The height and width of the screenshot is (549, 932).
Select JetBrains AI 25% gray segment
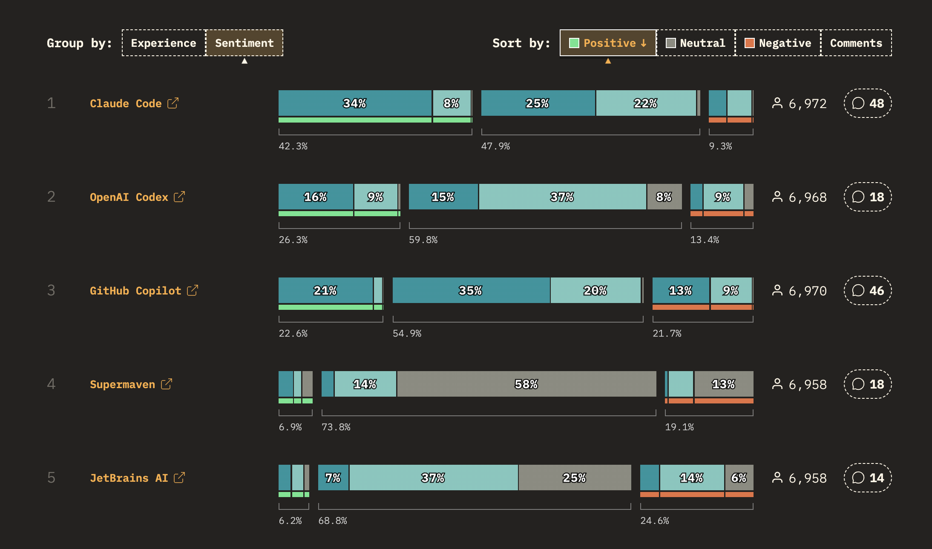click(575, 478)
